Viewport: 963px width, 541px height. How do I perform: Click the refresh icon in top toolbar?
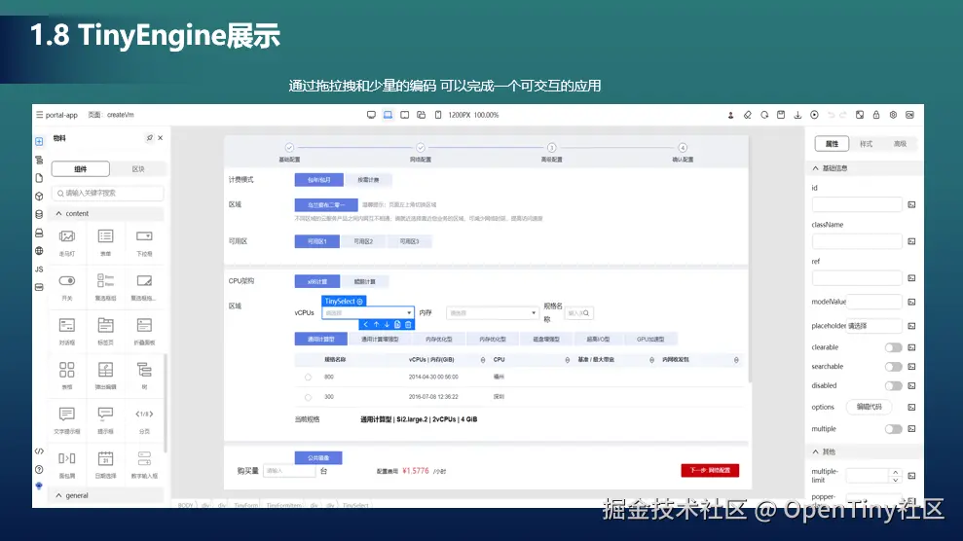(764, 115)
